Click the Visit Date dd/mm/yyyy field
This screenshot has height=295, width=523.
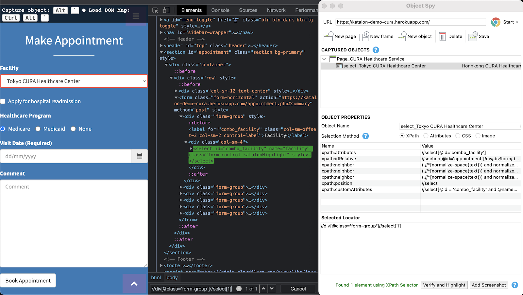tap(66, 156)
